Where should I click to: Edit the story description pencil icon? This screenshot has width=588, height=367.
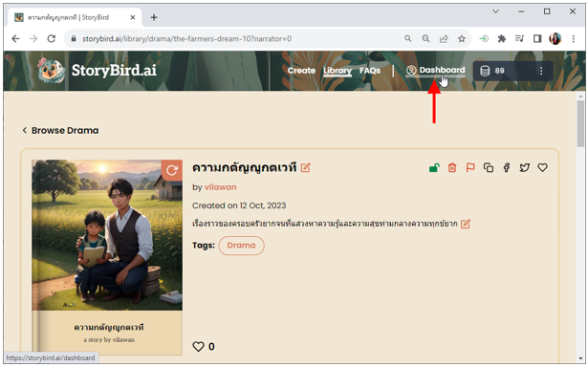466,224
